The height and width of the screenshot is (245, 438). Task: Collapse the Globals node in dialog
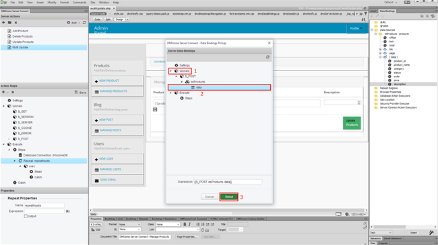pos(170,71)
